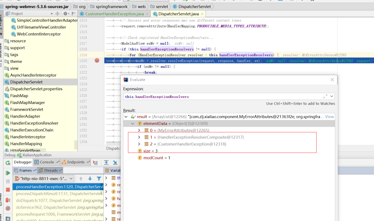
Task: Click the scroll-from-source icon in Project panel
Action: tap(57, 13)
